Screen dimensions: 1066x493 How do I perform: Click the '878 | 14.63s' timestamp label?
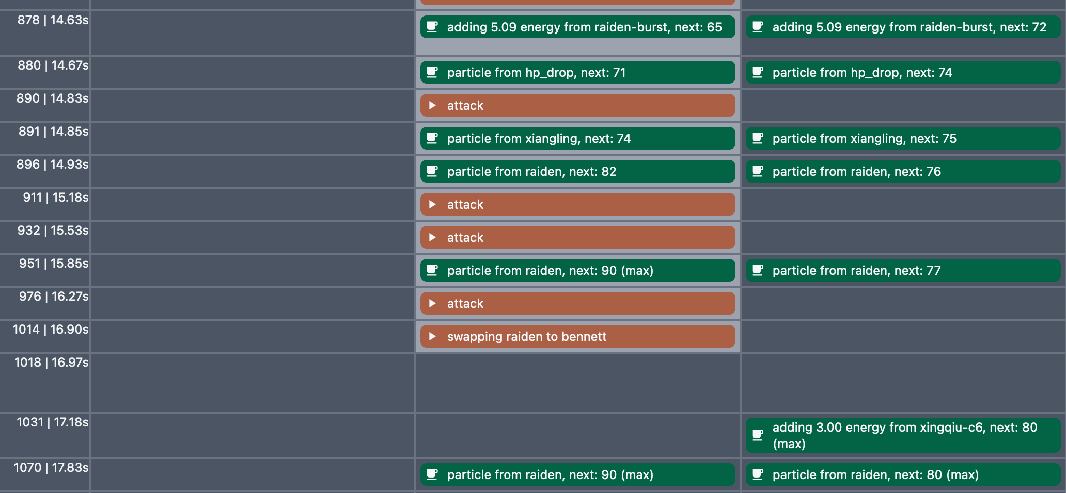click(53, 20)
